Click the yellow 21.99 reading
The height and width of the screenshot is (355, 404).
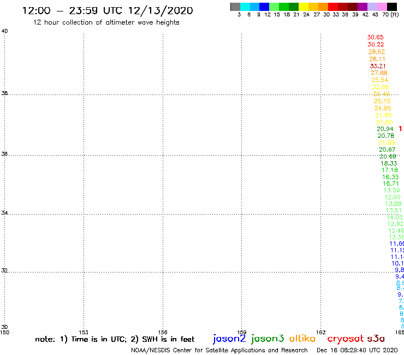pos(387,143)
